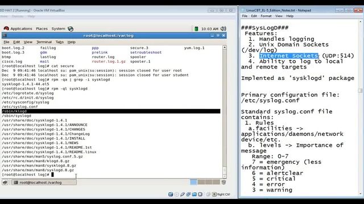Open the terminal Help menu

click(72, 42)
